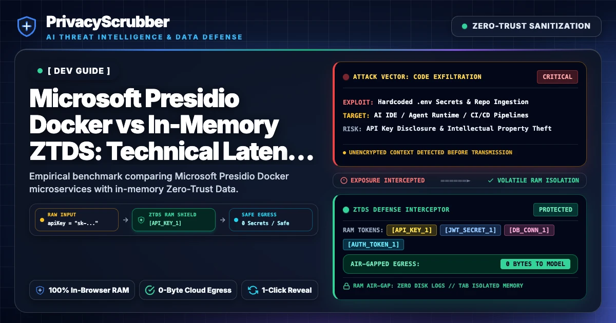Image resolution: width=616 pixels, height=323 pixels.
Task: Click the RISK: API Key Disclosure line
Action: 447,129
